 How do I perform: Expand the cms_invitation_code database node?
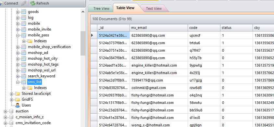tap(6, 123)
